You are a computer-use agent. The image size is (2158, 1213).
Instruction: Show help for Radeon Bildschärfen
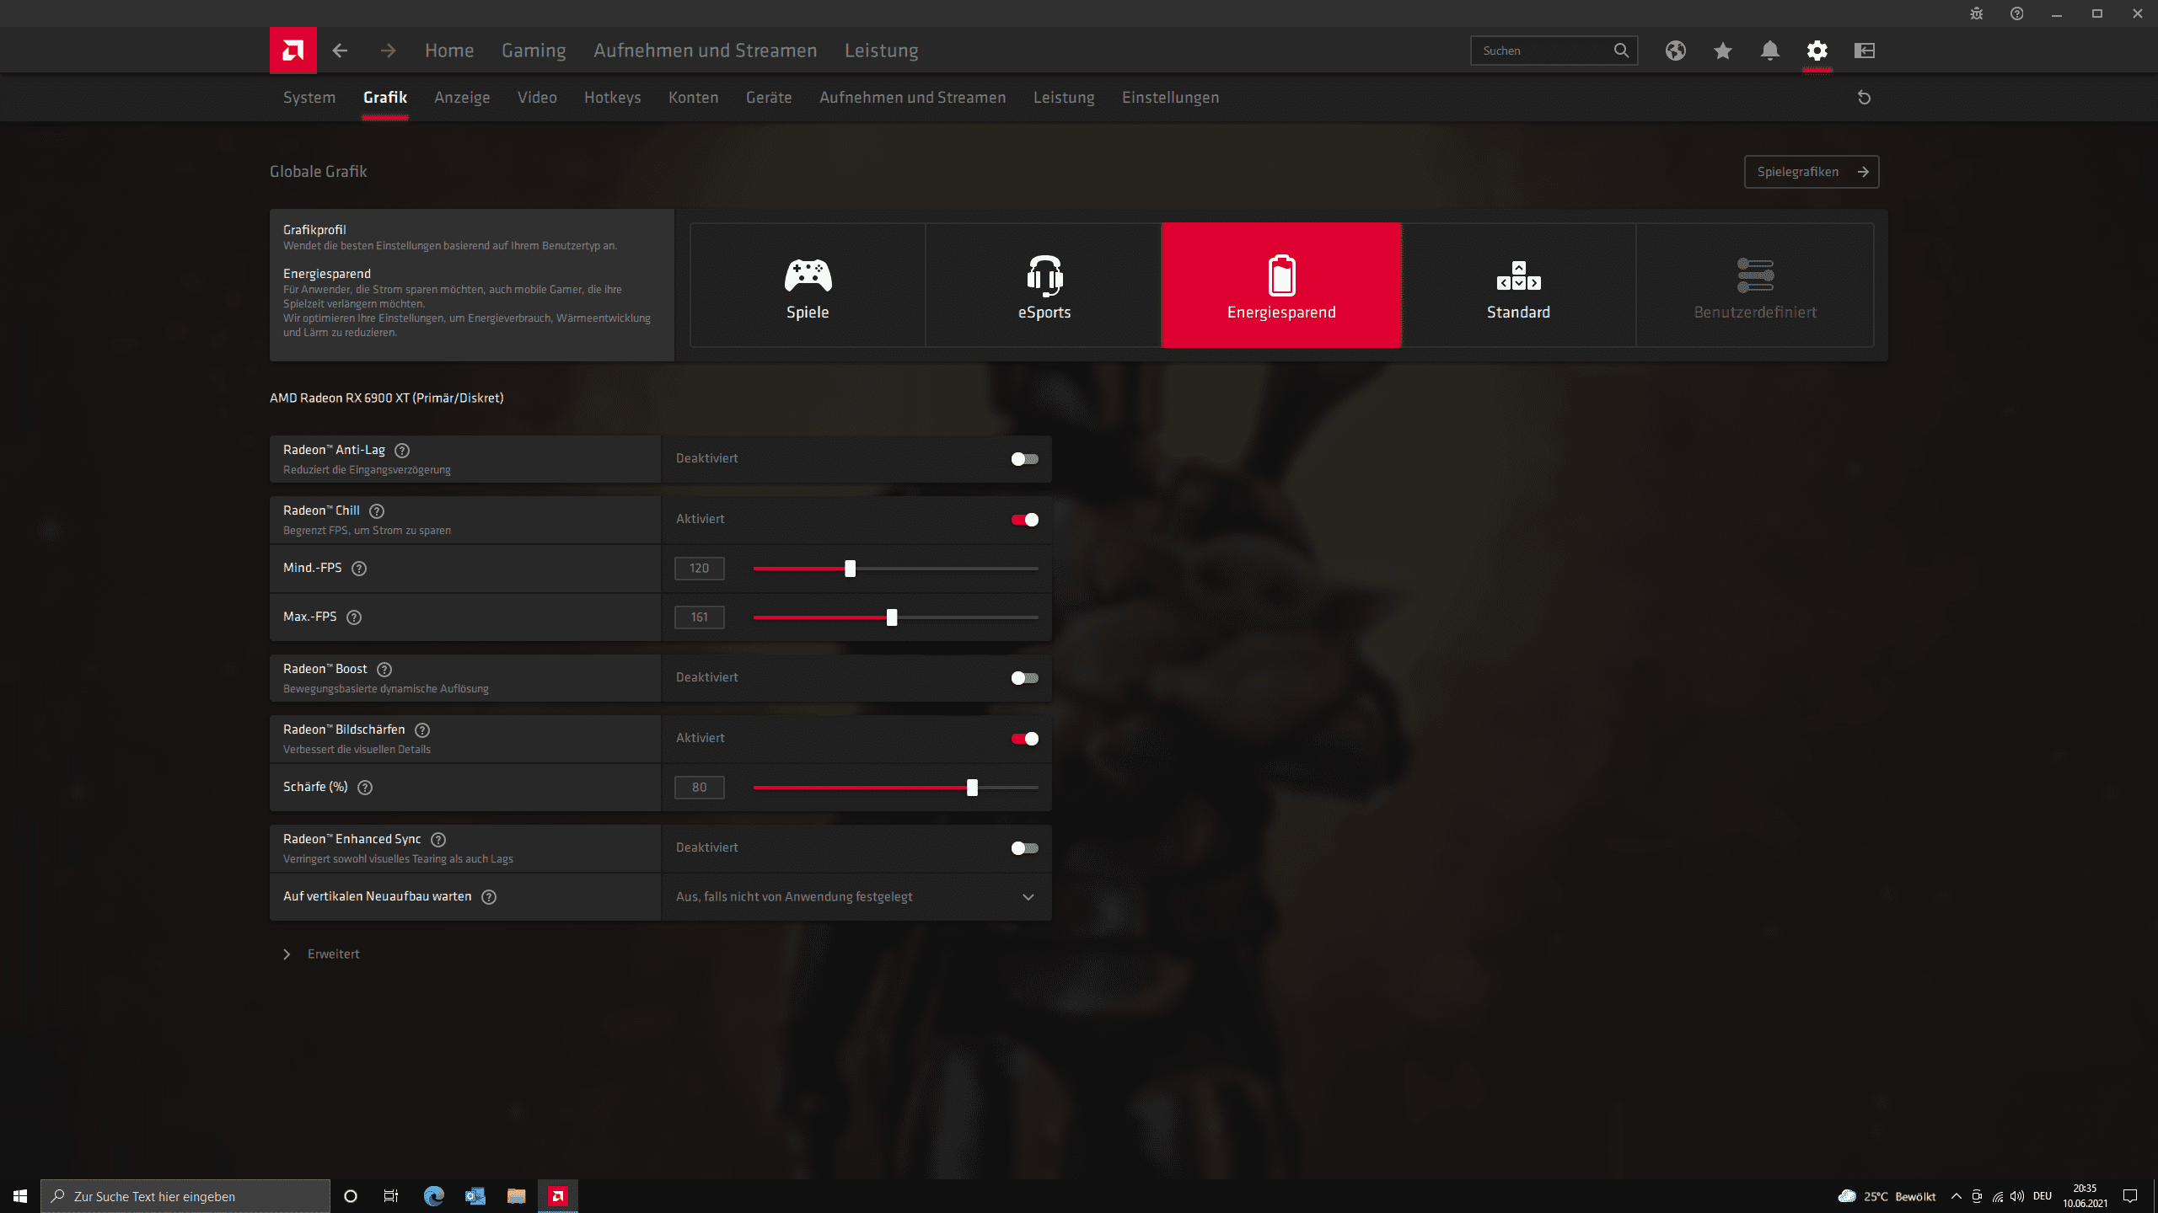422,730
